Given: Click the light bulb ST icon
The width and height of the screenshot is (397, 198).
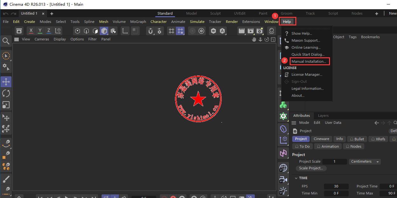Looking at the screenshot, I should coord(283,191).
